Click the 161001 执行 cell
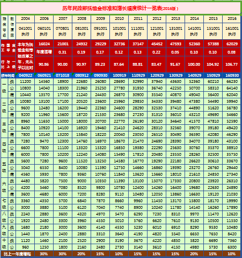 click(232, 31)
